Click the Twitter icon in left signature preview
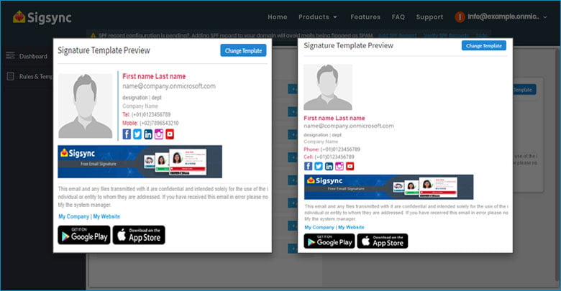This screenshot has width=561, height=291. pyautogui.click(x=137, y=134)
